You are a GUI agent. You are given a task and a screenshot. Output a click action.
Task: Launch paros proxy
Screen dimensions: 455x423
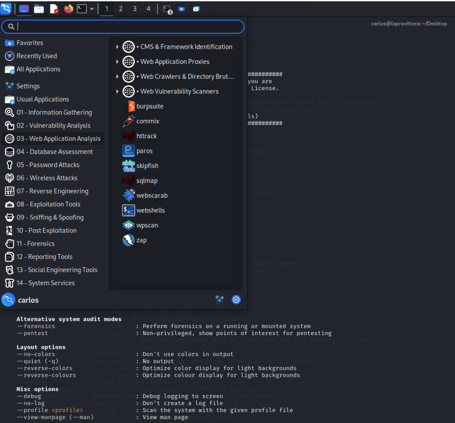click(144, 151)
